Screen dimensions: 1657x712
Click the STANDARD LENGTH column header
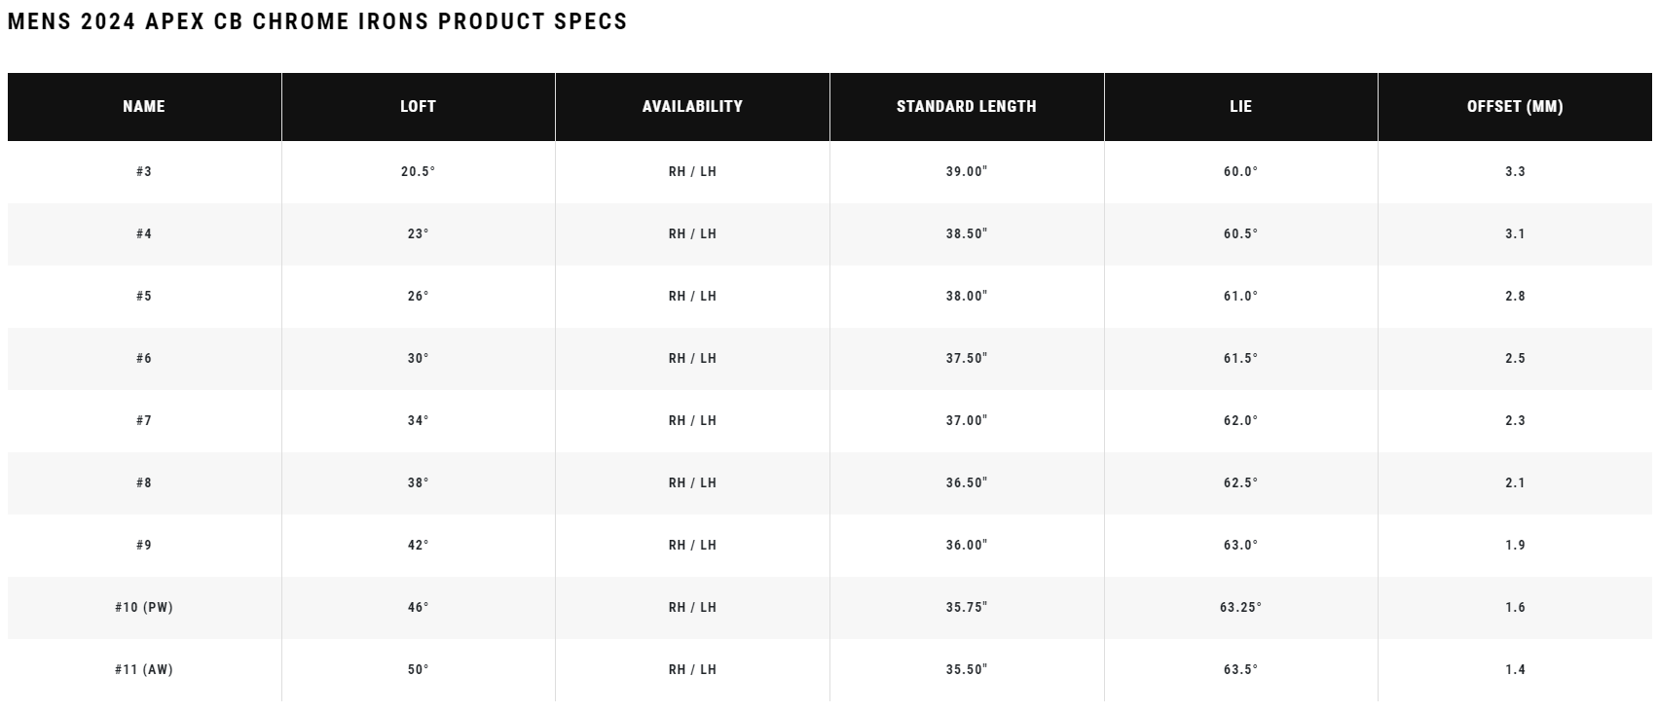tap(966, 107)
